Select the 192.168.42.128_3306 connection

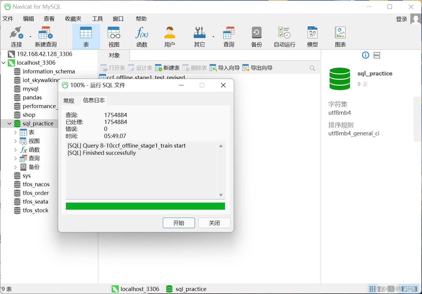[x=44, y=54]
